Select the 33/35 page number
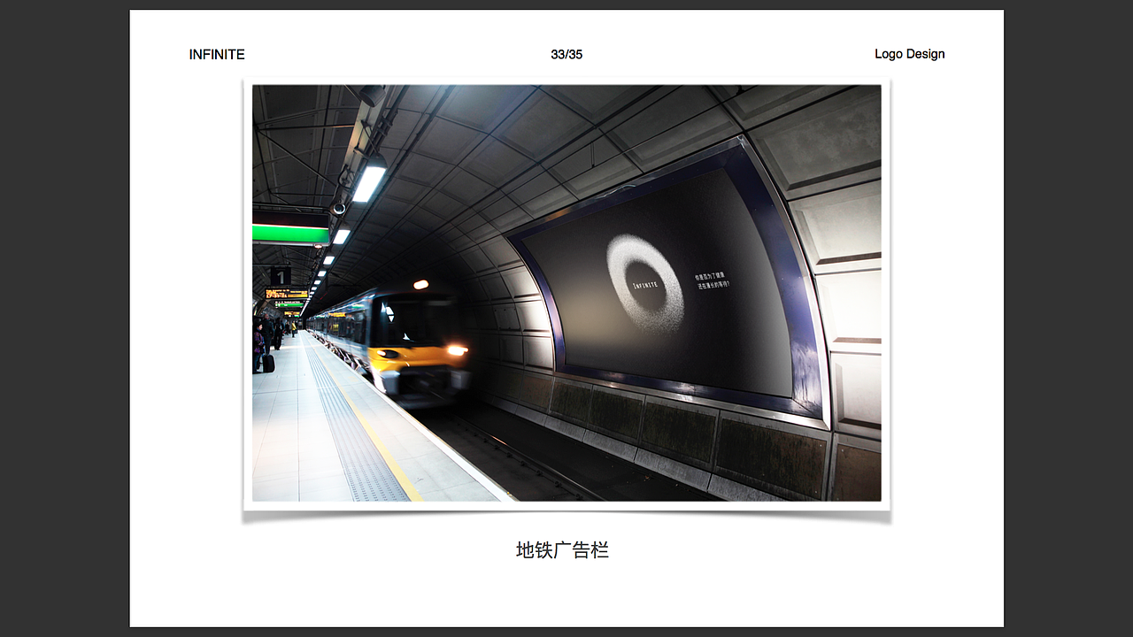Screen dimensions: 1133x637 (x=566, y=55)
